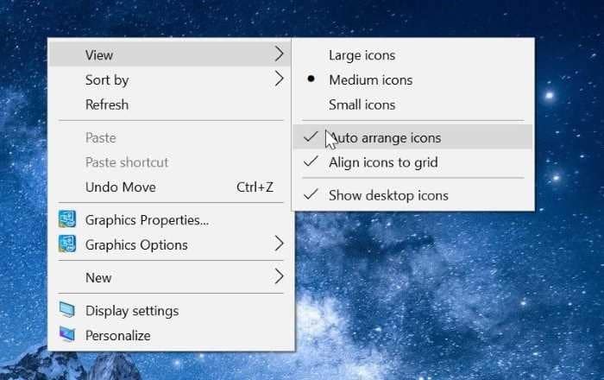This screenshot has height=380, width=604.
Task: Select Undo Move menu entry
Action: [120, 187]
